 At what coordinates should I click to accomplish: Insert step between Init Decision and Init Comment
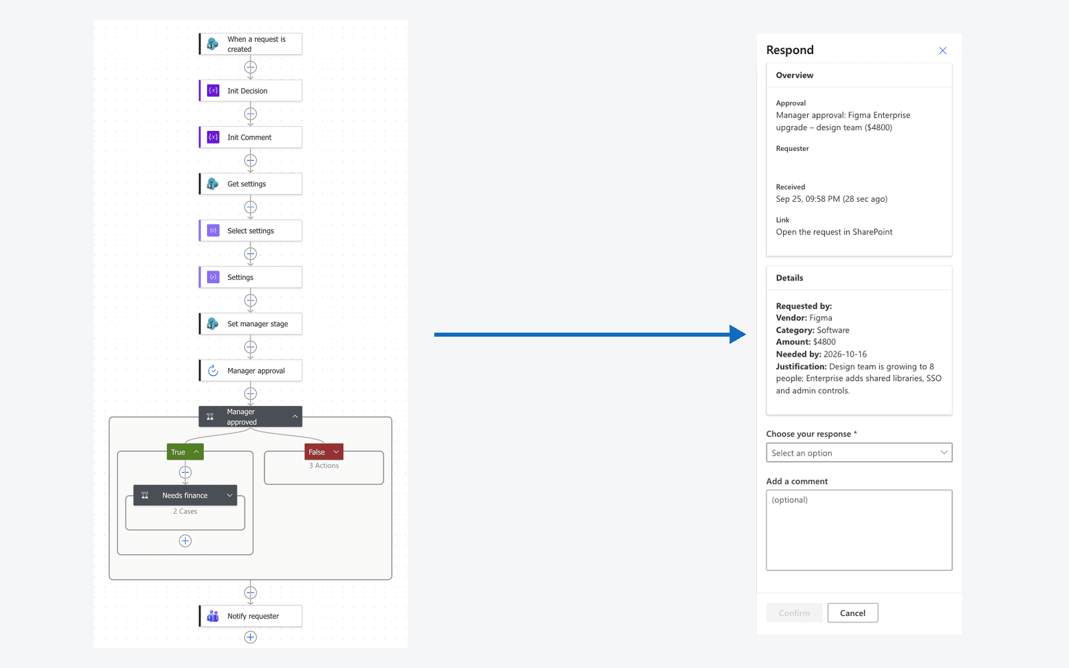[x=251, y=114]
